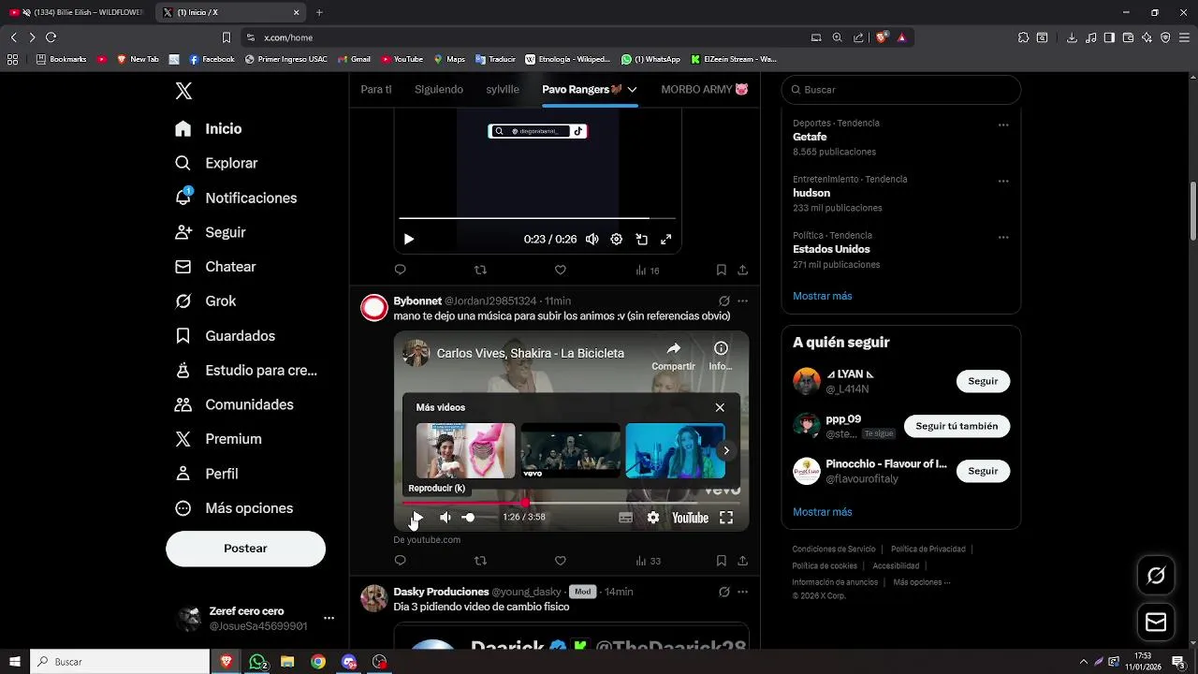Open Premium in the sidebar

click(x=218, y=439)
